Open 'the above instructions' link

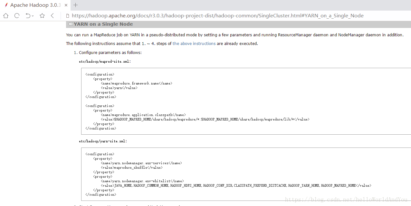tap(194, 43)
